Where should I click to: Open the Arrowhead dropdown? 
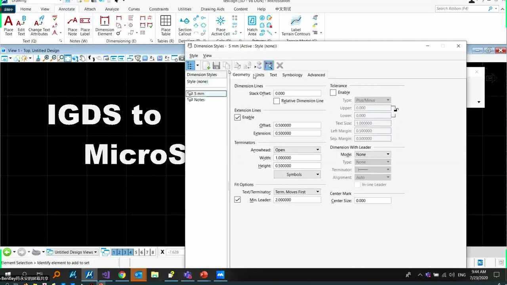point(297,150)
